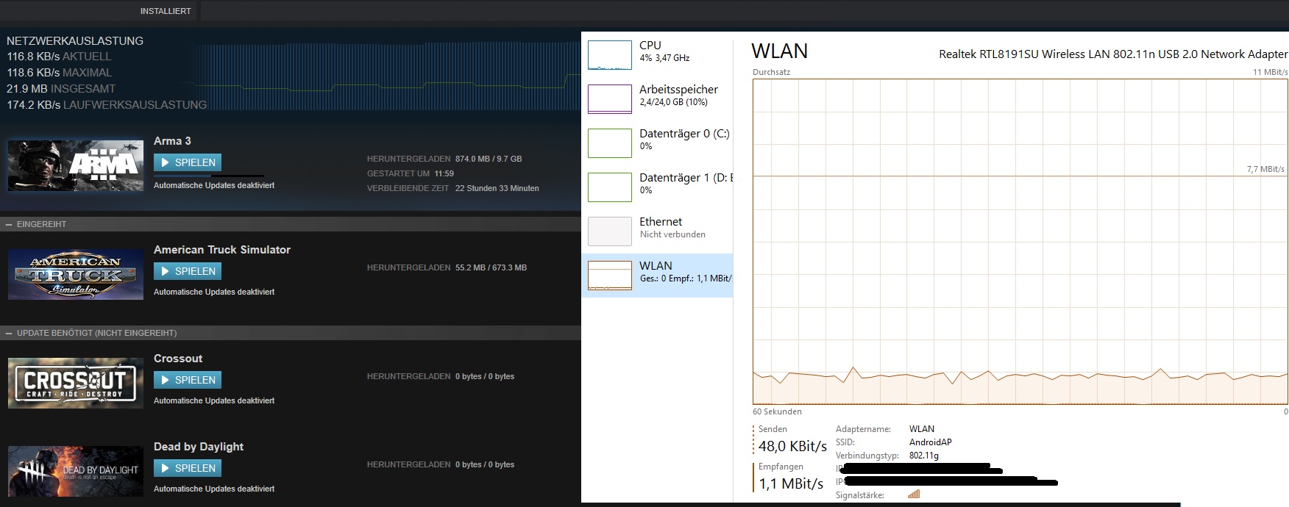Click Dead by Daylight 0 bytes / 0 bytes text
This screenshot has width=1289, height=507.
point(485,465)
